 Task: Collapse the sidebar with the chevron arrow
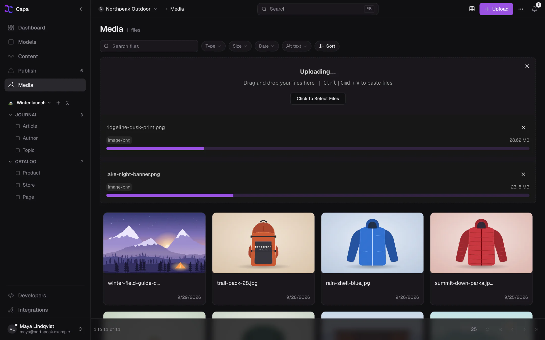80,9
